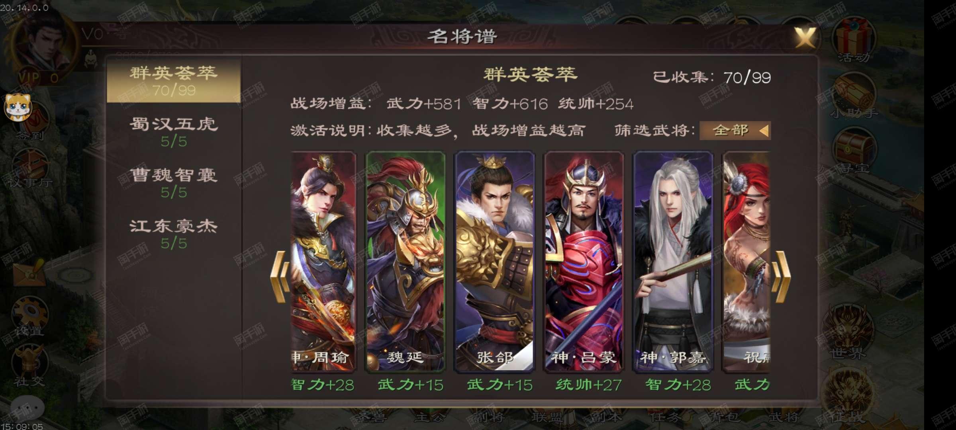Select the 群英荟萃 tab
Screen dimensions: 956x430
click(174, 81)
